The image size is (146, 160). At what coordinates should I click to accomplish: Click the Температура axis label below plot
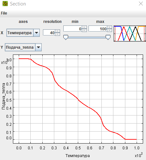click(x=78, y=156)
